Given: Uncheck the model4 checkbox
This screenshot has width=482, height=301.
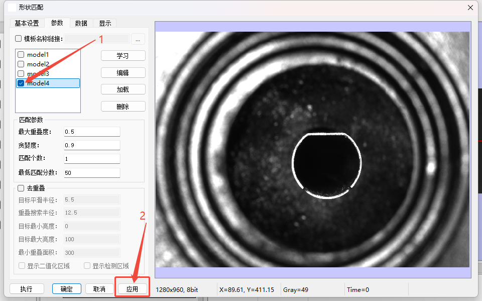Looking at the screenshot, I should click(x=21, y=83).
